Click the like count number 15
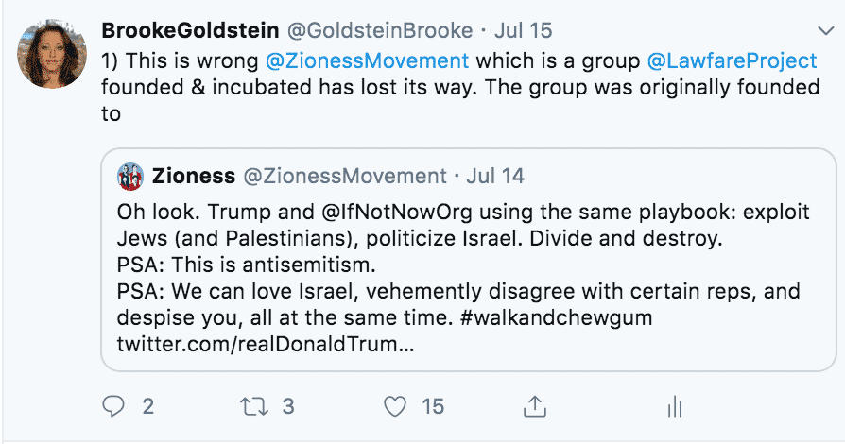This screenshot has height=444, width=845. point(432,407)
